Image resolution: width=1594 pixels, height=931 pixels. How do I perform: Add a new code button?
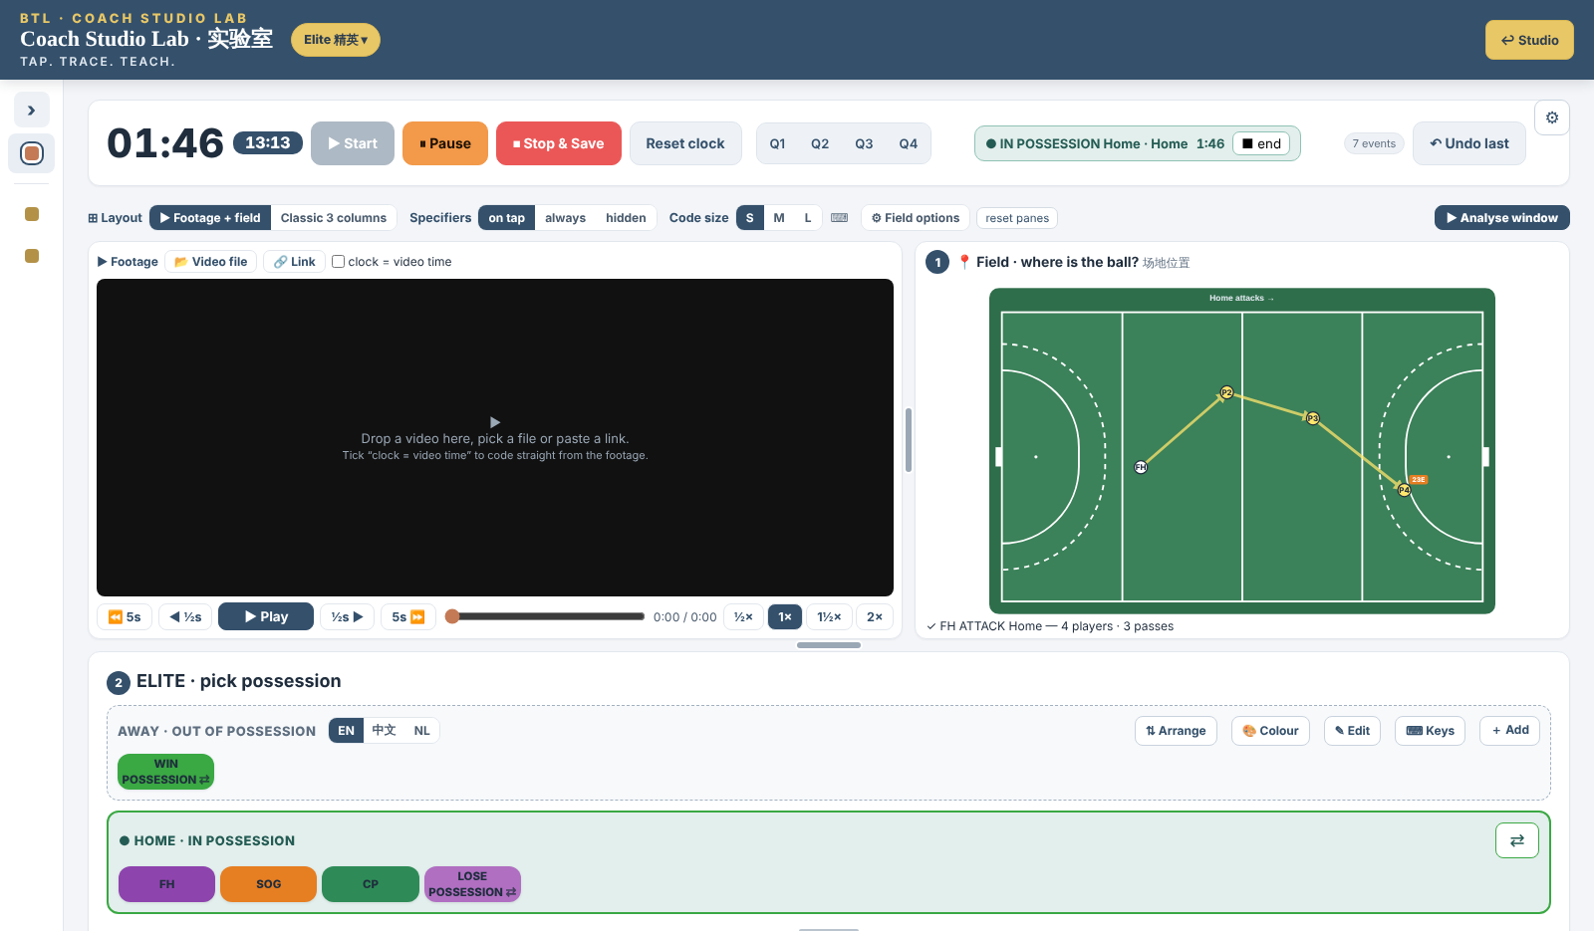point(1510,730)
